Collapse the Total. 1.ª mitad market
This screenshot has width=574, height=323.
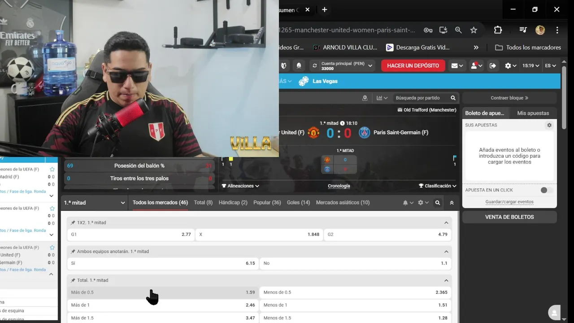point(446,280)
